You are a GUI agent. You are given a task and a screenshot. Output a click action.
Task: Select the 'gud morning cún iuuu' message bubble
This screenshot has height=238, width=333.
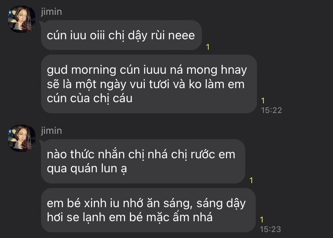[149, 84]
